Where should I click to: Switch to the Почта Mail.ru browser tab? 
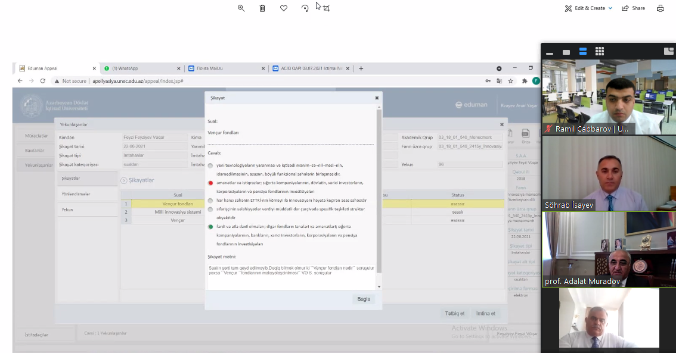[225, 68]
